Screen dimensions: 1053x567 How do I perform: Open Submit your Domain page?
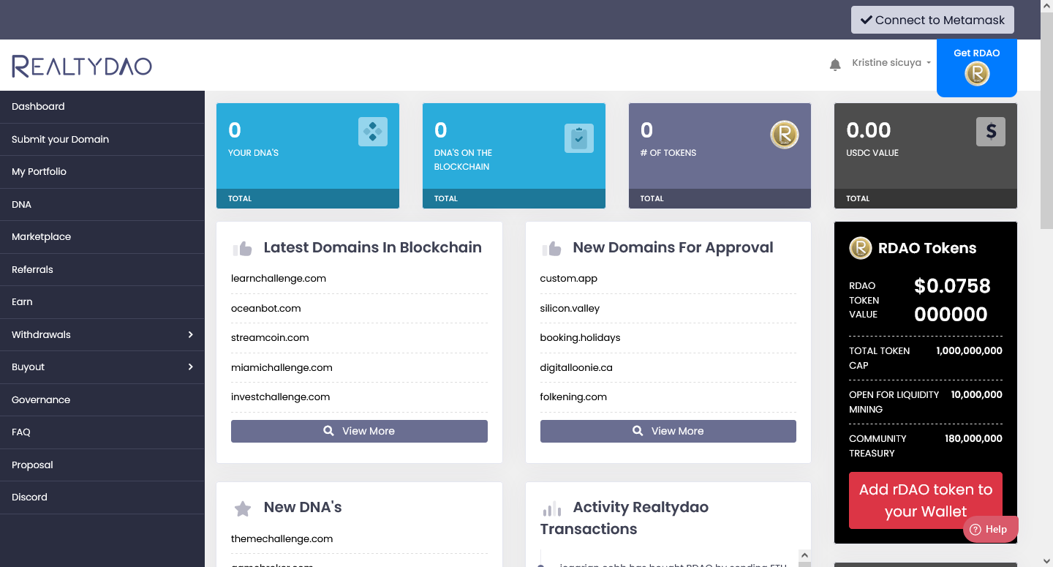[x=102, y=139]
